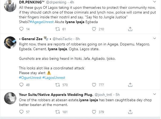Reply to General Zee's robbery report tweet
This screenshot has width=161, height=119.
click(21, 85)
